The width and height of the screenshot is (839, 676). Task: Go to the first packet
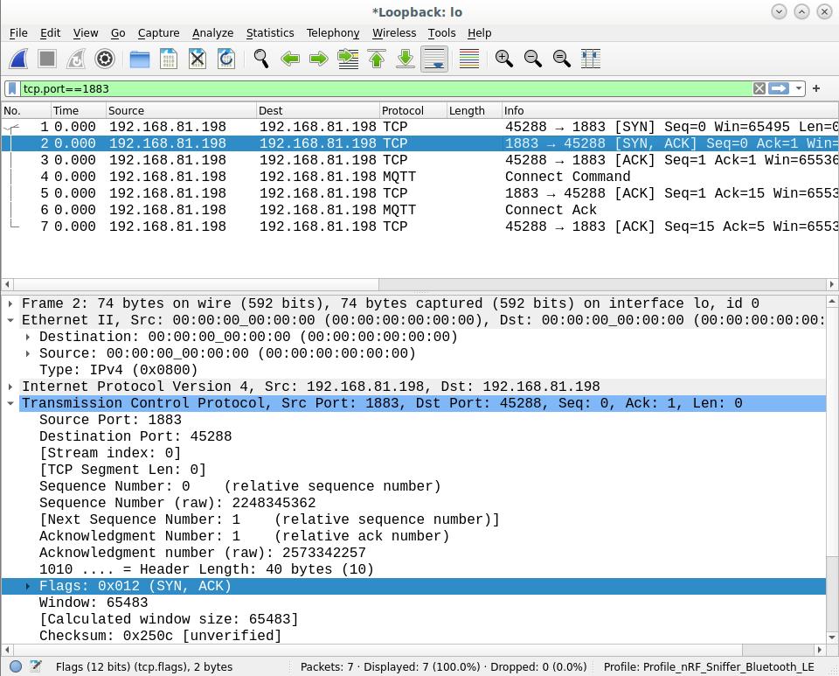[377, 59]
